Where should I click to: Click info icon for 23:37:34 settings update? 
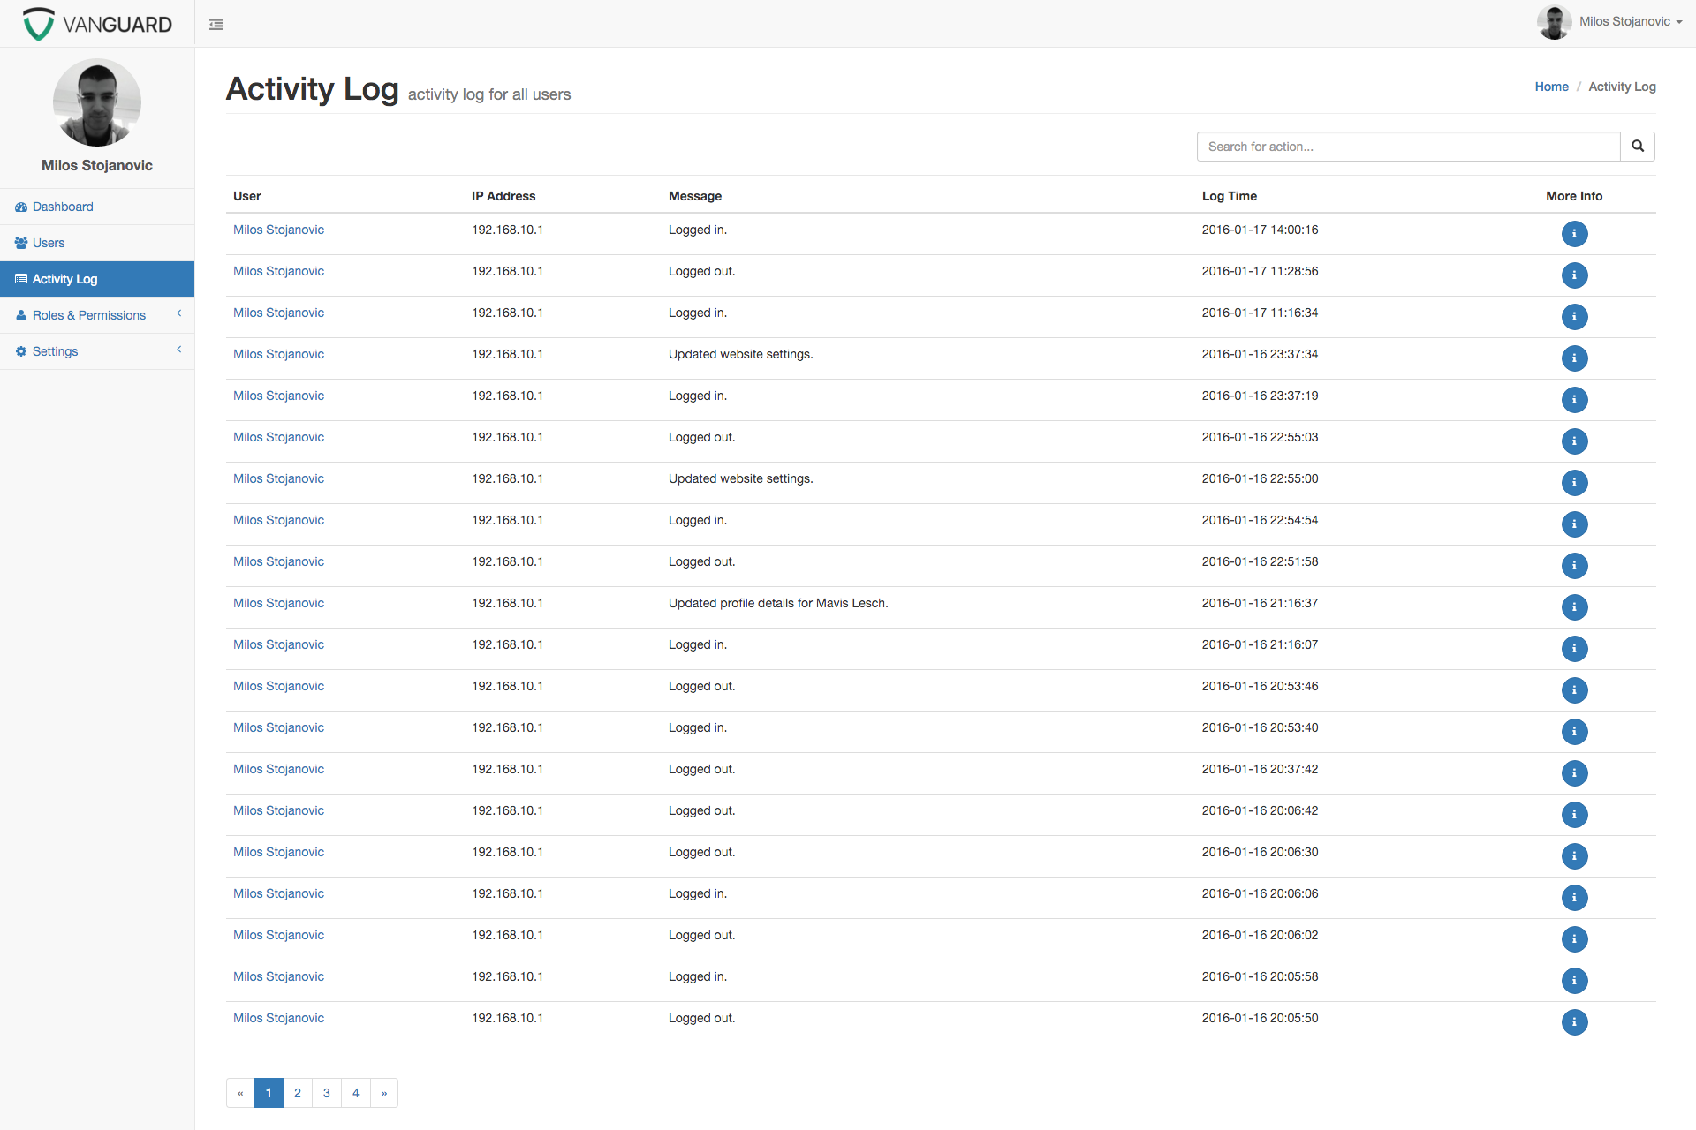click(1574, 358)
